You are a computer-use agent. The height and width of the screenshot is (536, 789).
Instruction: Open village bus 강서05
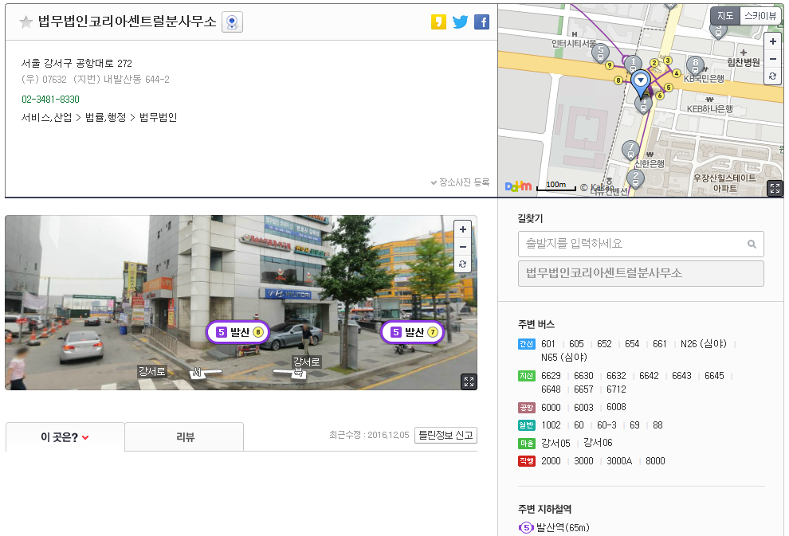(555, 443)
